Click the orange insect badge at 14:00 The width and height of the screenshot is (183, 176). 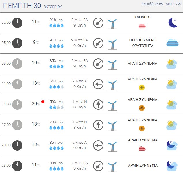(x=142, y=108)
